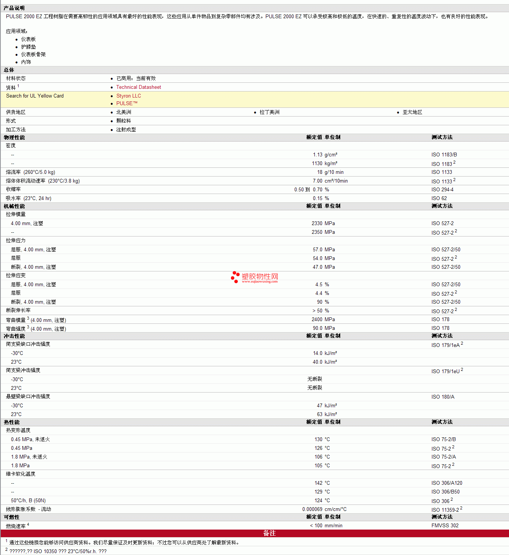The image size is (509, 555).
Task: Select the 弯曲模量 row label
Action: 36,320
